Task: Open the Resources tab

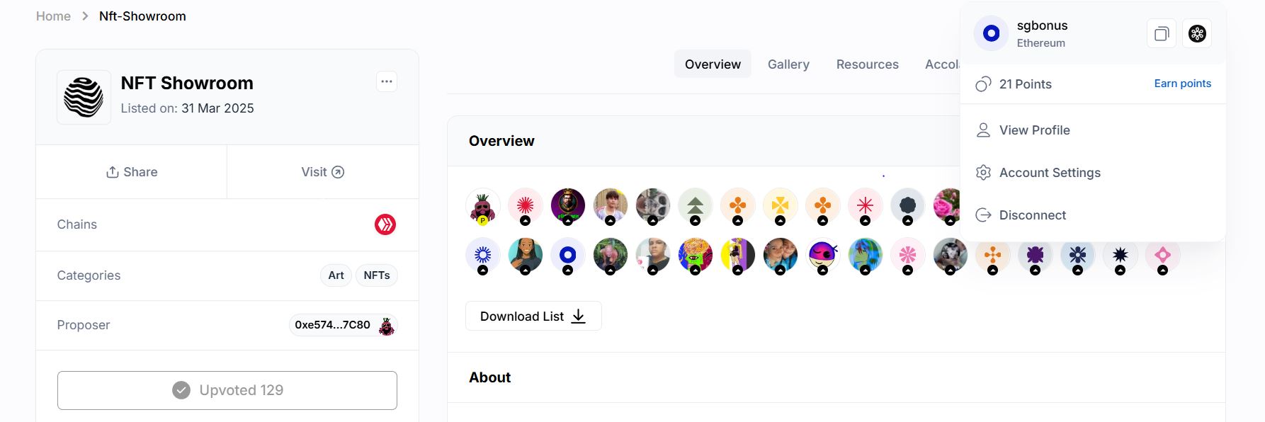Action: click(867, 64)
